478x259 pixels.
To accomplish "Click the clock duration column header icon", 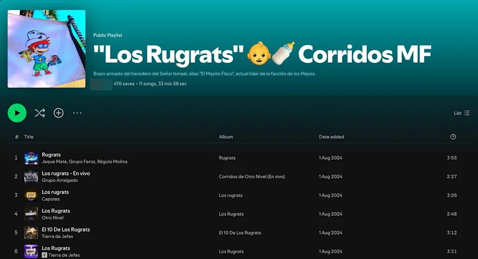I will point(453,137).
